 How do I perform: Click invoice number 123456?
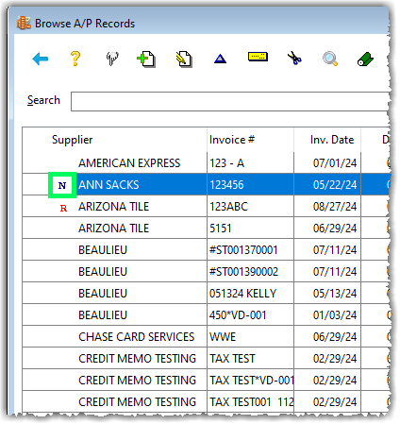226,185
